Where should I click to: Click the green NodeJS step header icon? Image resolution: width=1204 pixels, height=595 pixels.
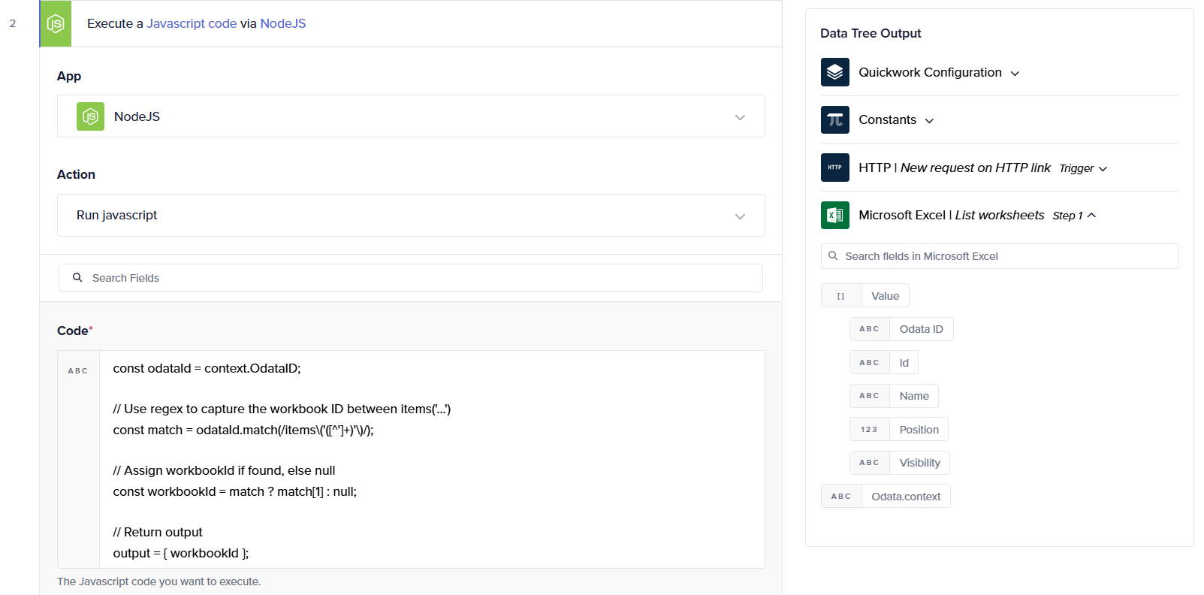pos(56,24)
